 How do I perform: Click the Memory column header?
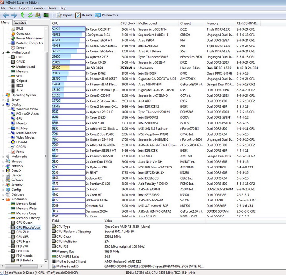(220, 23)
